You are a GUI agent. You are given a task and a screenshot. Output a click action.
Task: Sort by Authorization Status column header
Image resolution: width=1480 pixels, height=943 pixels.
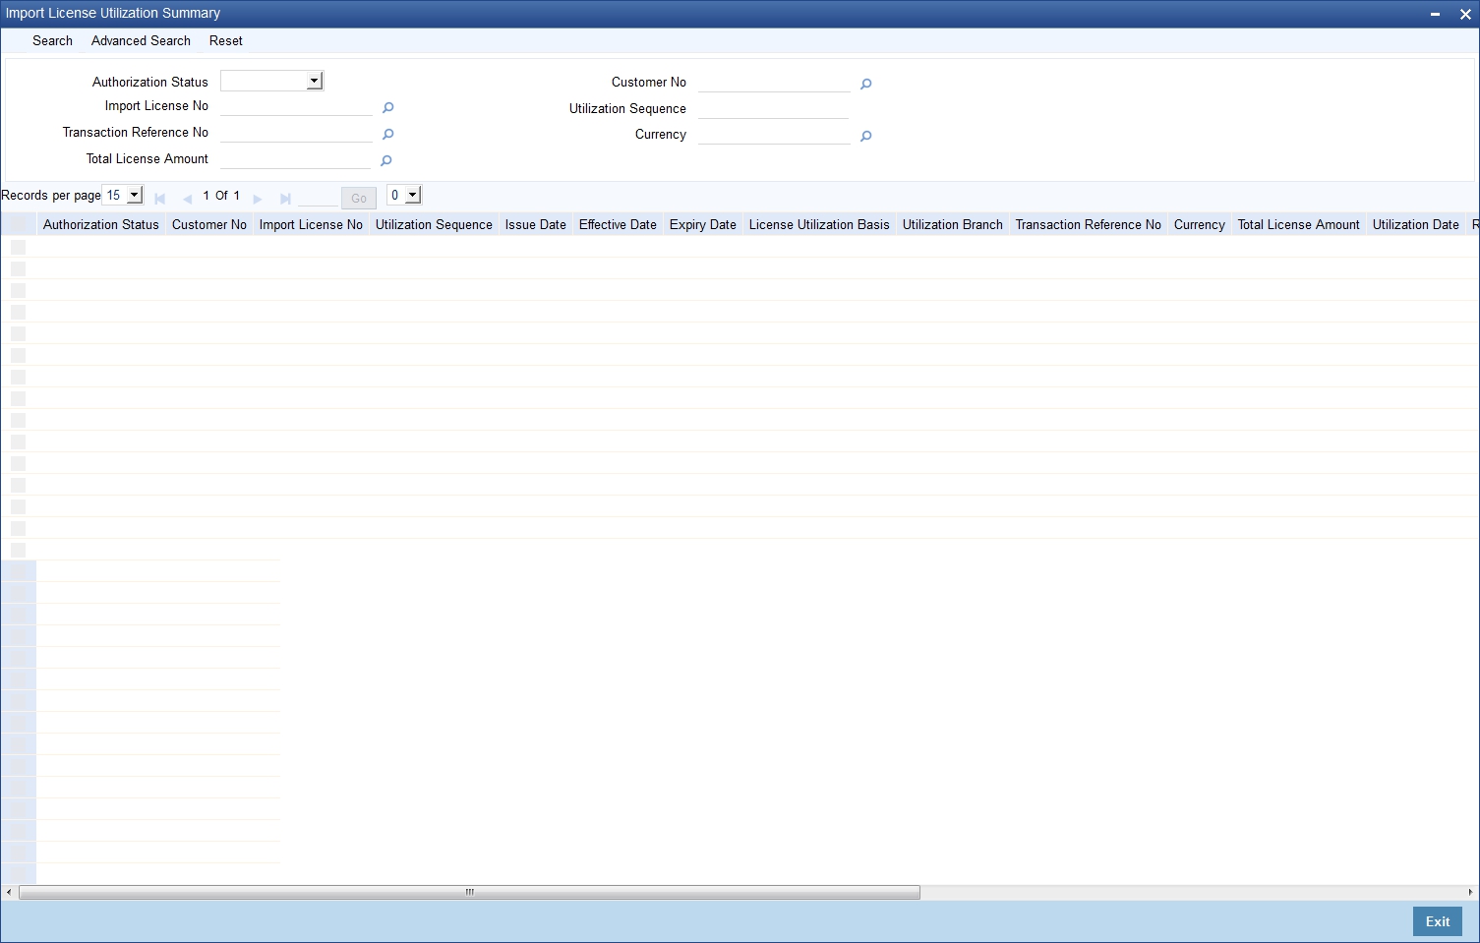coord(100,225)
